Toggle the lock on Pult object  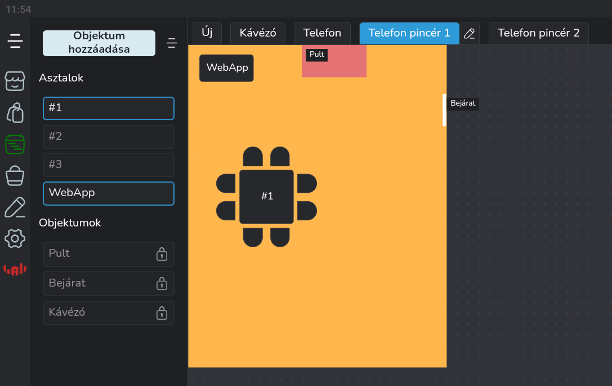pos(162,254)
